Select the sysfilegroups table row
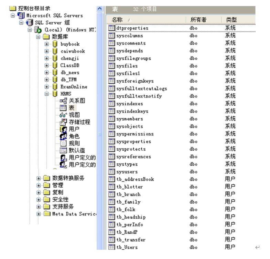Image resolution: width=270 pixels, height=259 pixels. pyautogui.click(x=182, y=58)
